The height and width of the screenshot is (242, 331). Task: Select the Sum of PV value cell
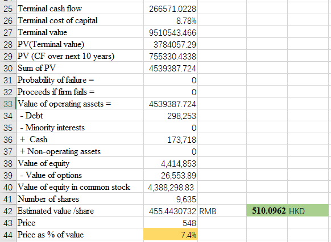tap(171, 68)
